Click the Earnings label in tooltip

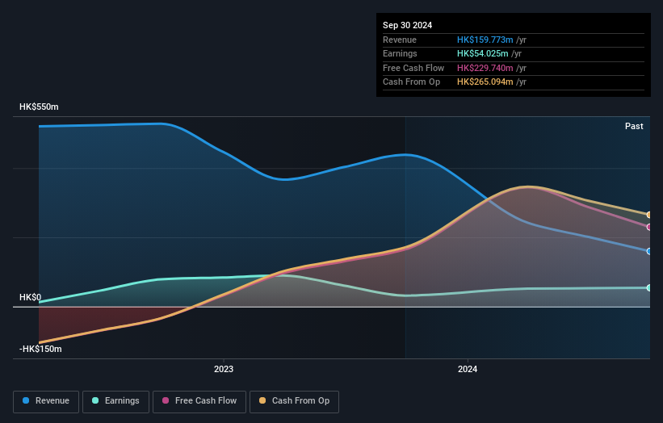tap(400, 53)
